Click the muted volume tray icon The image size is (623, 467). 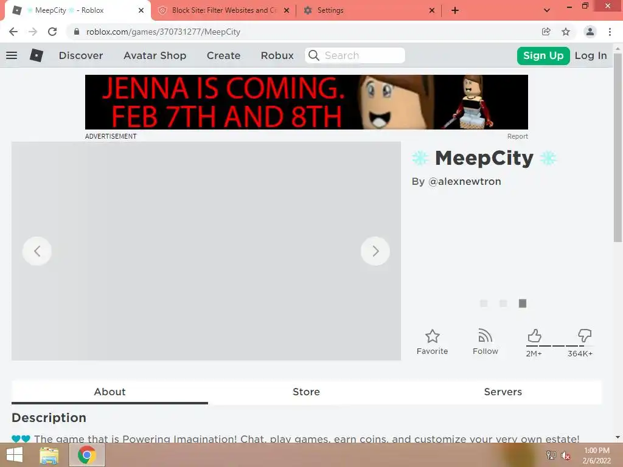point(566,455)
